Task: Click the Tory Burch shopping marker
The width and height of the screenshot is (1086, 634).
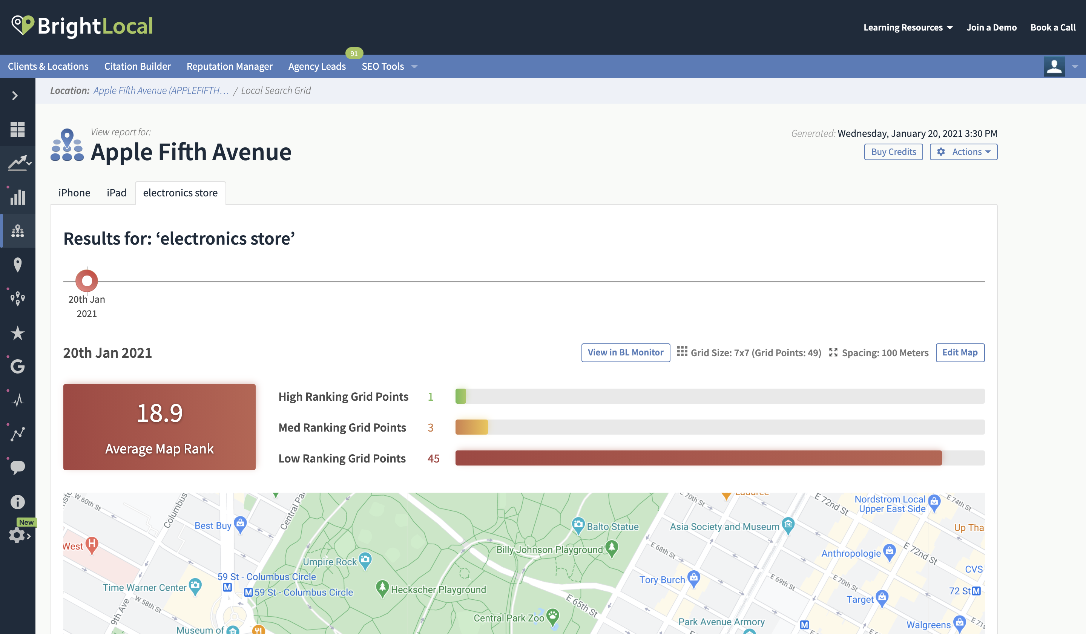Action: [693, 579]
